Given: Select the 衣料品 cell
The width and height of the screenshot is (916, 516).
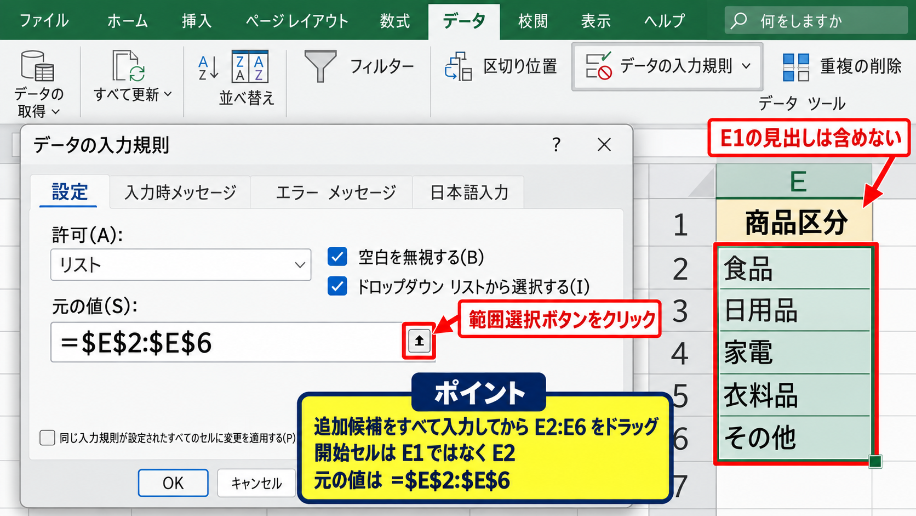Looking at the screenshot, I should click(794, 395).
